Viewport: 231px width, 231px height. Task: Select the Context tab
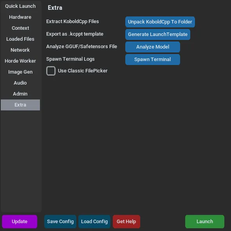[x=20, y=28]
